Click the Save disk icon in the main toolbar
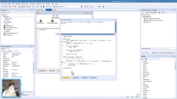Viewport: 177px width, 99px height. [19, 7]
